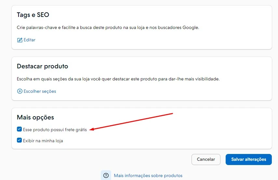Click the Tags e SEO description about palavras-chave
The image size is (278, 180).
[x=107, y=28]
